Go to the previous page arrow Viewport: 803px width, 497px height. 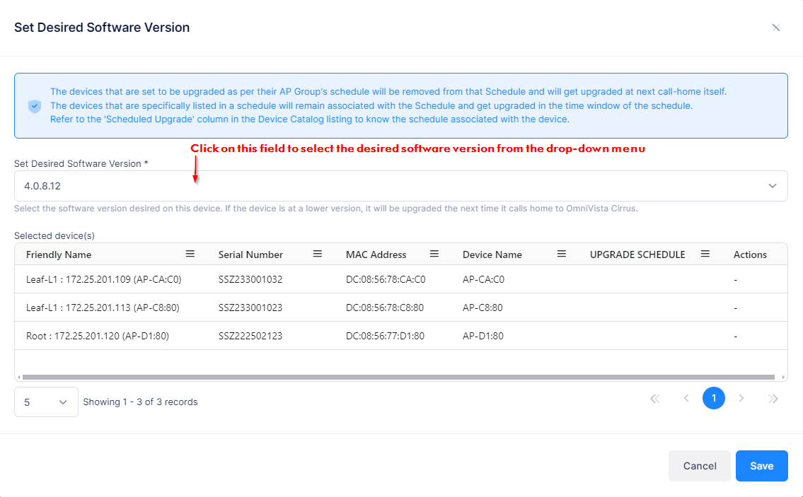tap(686, 399)
